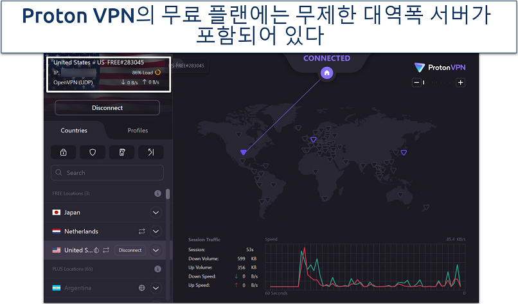Image resolution: width=518 pixels, height=304 pixels.
Task: Zoom in the map with plus button
Action: coord(460,82)
